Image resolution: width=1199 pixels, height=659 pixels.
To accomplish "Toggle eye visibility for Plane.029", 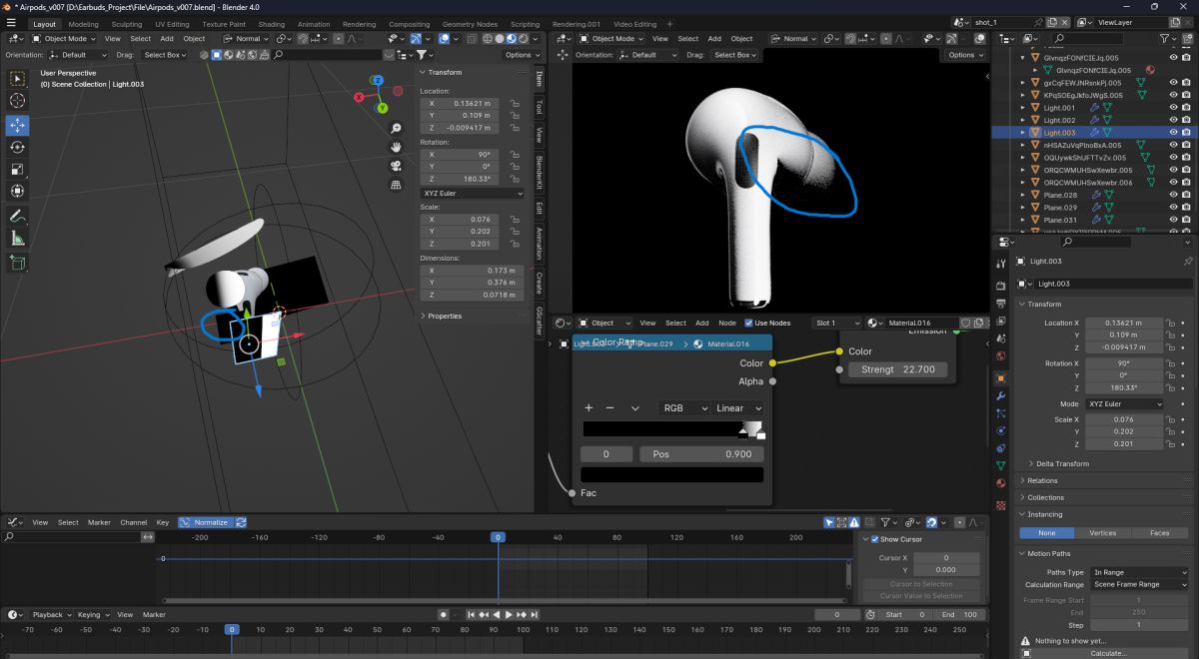I will (1172, 208).
